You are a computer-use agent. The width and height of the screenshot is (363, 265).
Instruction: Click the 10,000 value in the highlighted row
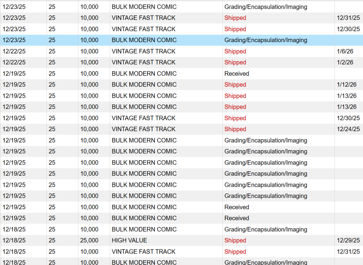coord(89,40)
